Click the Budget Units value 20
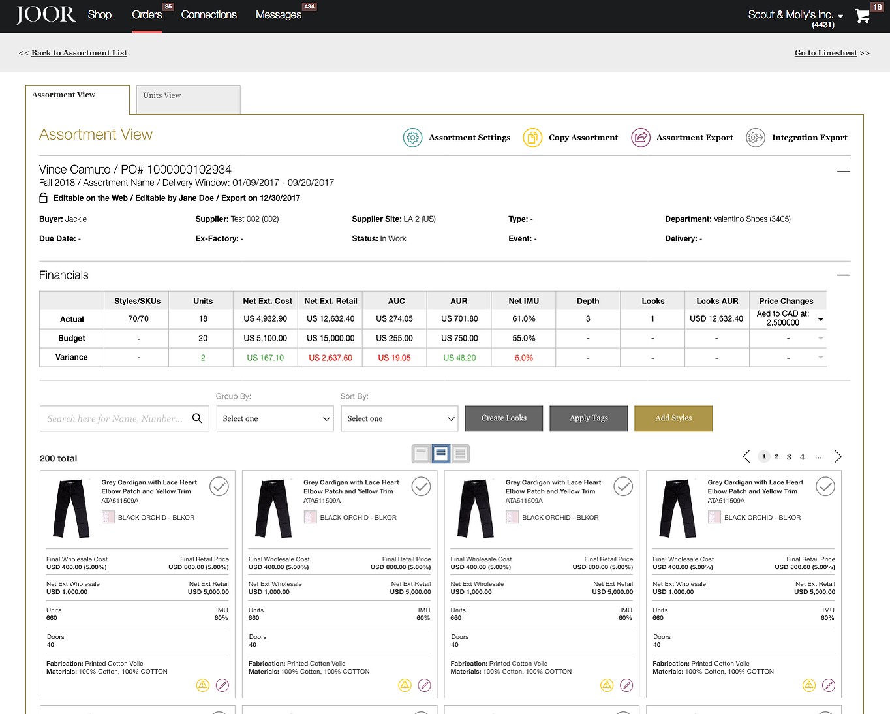890x714 pixels. coord(203,338)
